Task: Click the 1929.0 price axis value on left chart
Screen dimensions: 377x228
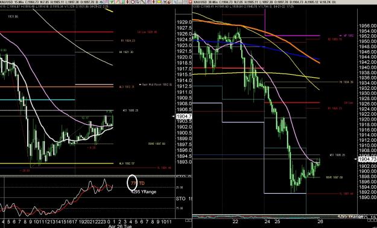Action: coord(185,22)
